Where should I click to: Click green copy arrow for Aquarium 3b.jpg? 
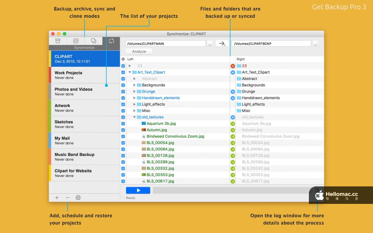pos(233,124)
